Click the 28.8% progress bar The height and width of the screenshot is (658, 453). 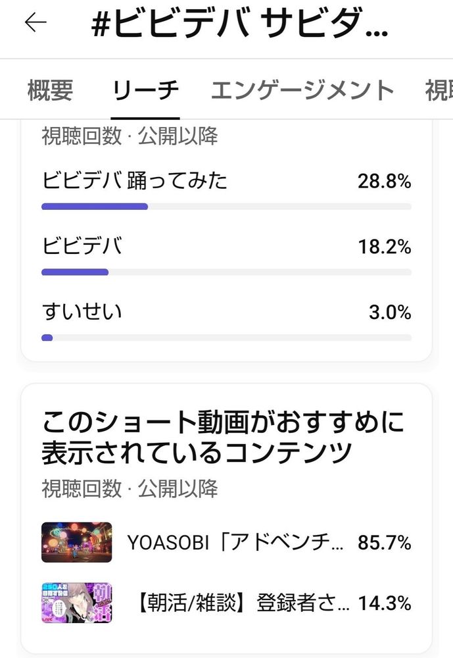pos(226,207)
